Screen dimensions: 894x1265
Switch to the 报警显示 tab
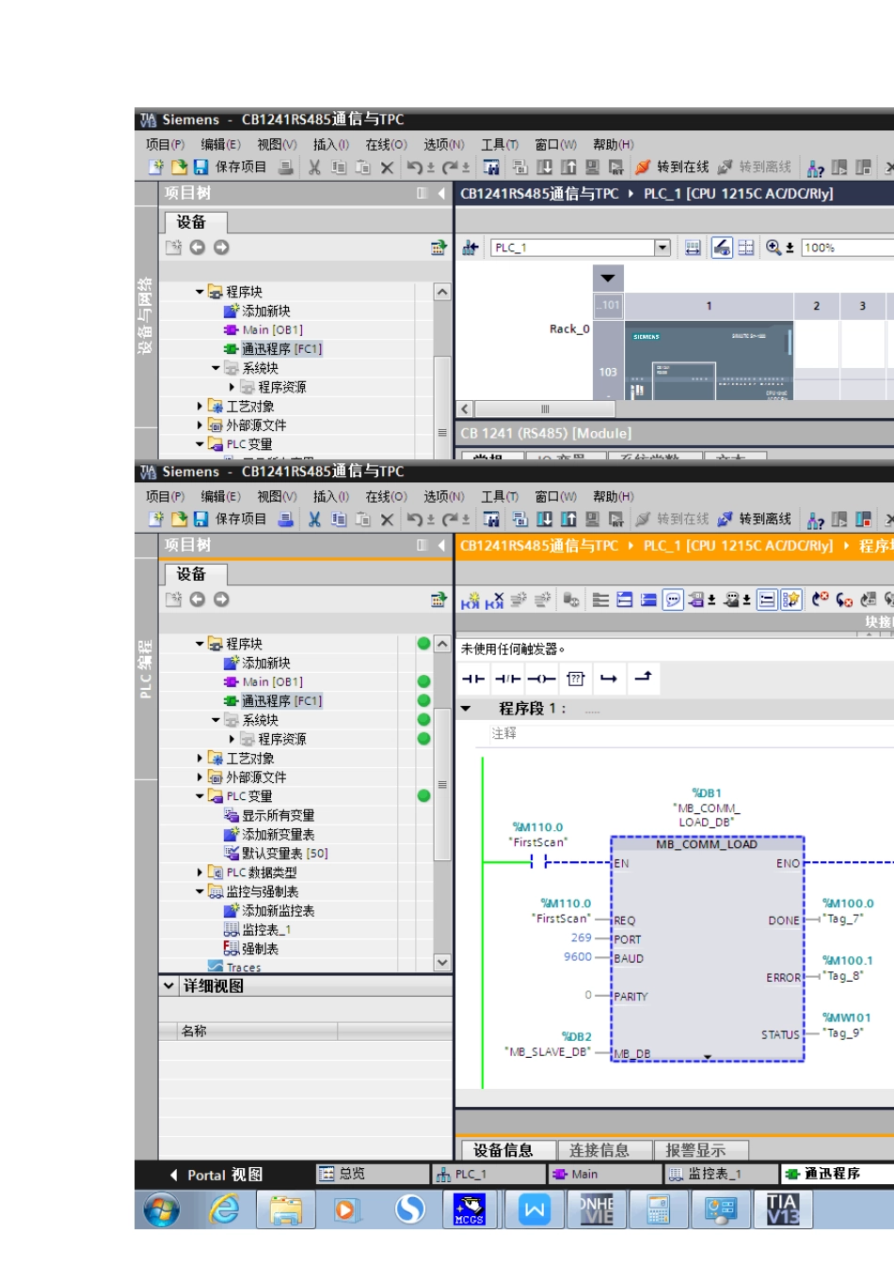(x=694, y=1150)
